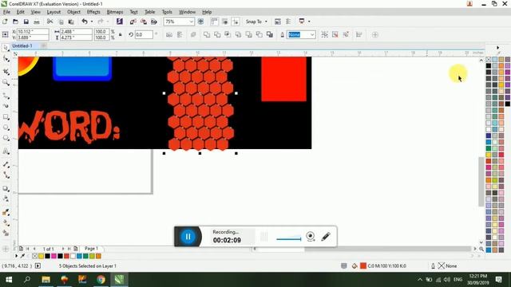Select the Interactive Fill tool
This screenshot has width=511, height=287.
(x=6, y=223)
